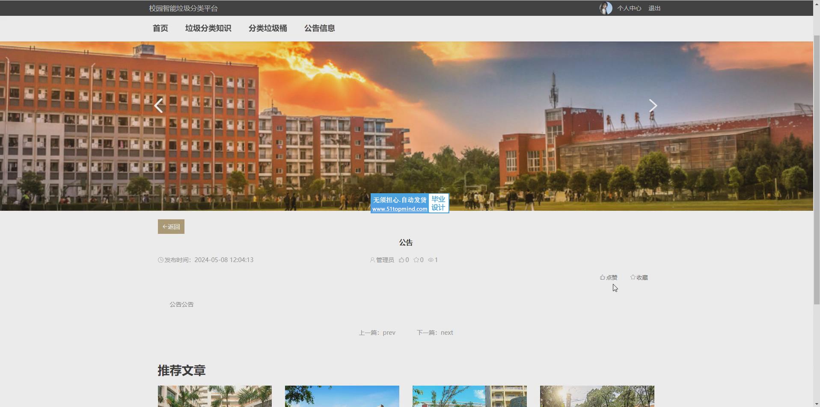
Task: Click the 公告 article title
Action: (x=406, y=242)
